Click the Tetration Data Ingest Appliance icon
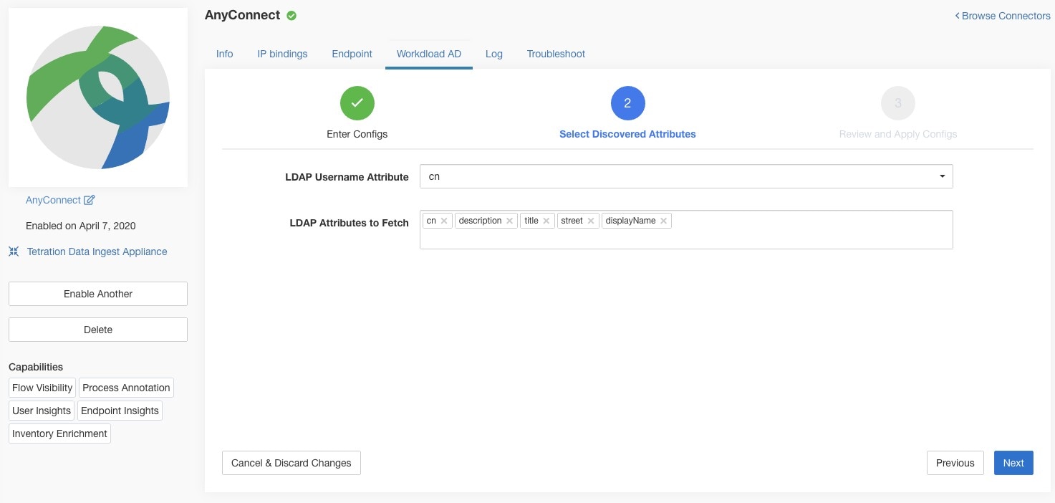1055x503 pixels. [14, 251]
